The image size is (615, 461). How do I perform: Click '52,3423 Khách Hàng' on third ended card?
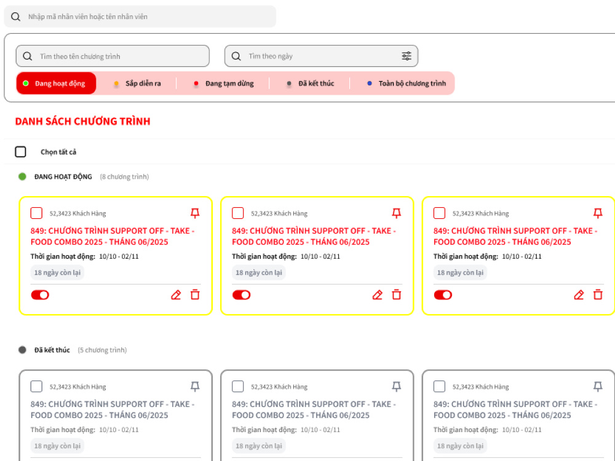(480, 387)
